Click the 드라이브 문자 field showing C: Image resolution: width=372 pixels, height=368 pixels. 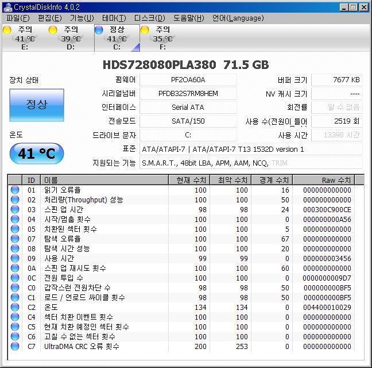tap(188, 135)
